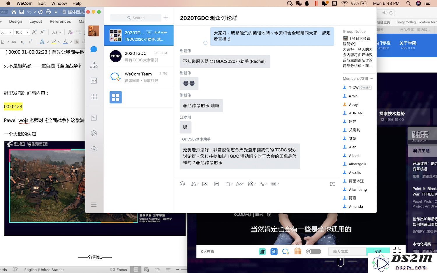Apply strikethrough in Word ribbon
437x273 pixels.
(14, 42)
